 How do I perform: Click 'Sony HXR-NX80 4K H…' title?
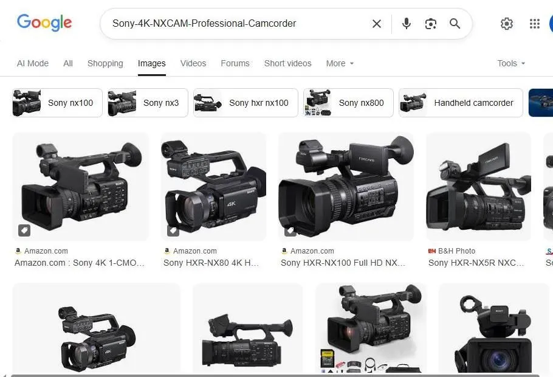(x=211, y=263)
